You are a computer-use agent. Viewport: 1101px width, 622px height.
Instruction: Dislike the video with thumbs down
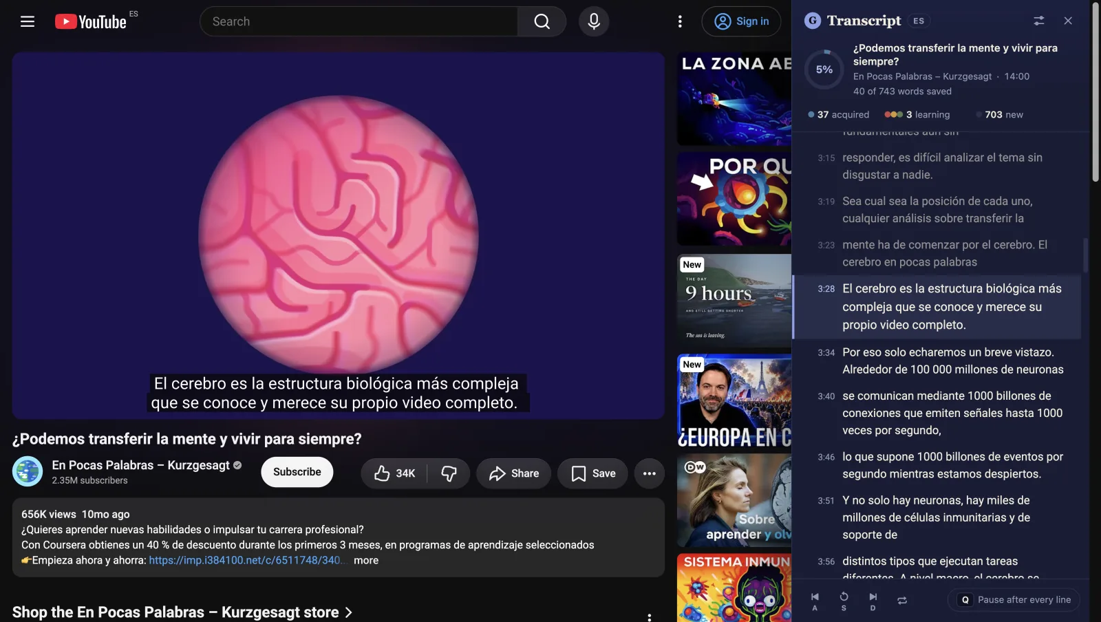449,473
